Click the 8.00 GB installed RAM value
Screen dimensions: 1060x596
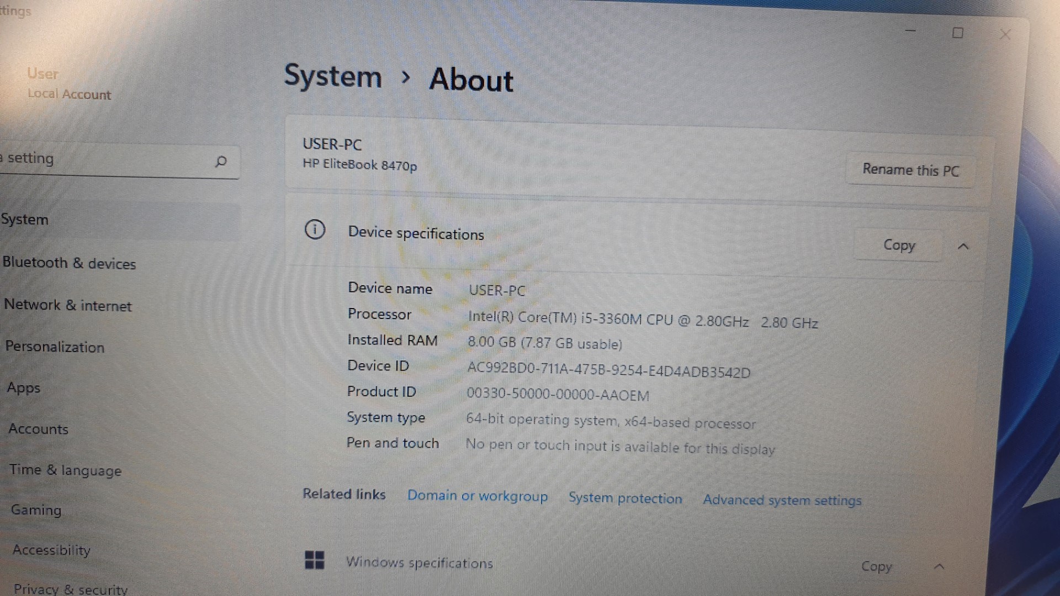545,343
